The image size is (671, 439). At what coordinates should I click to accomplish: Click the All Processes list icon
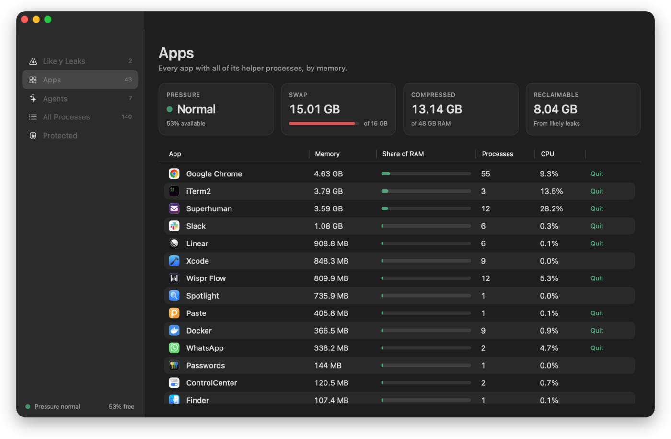click(x=33, y=117)
